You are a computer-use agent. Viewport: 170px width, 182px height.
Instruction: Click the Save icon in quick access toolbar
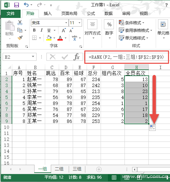coord(17,5)
